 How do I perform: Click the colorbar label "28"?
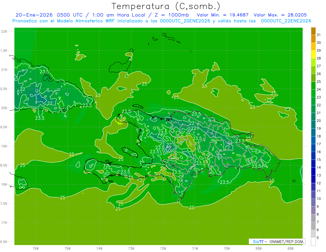coord(319,58)
